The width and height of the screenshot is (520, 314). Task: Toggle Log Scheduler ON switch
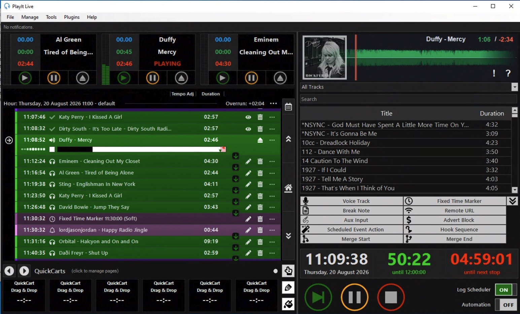pos(506,290)
